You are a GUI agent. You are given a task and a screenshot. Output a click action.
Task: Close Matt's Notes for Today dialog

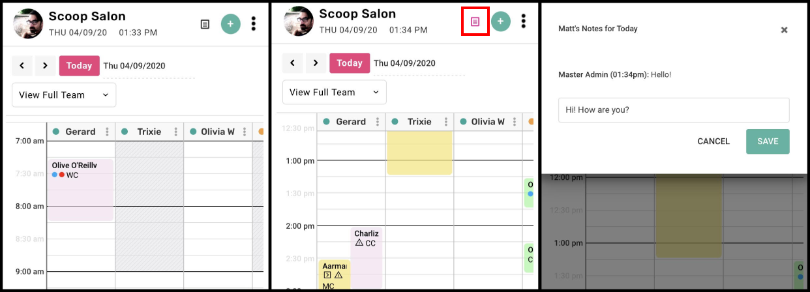(785, 30)
